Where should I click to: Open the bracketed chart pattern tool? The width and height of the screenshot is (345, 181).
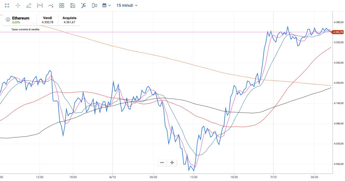tap(40, 5)
